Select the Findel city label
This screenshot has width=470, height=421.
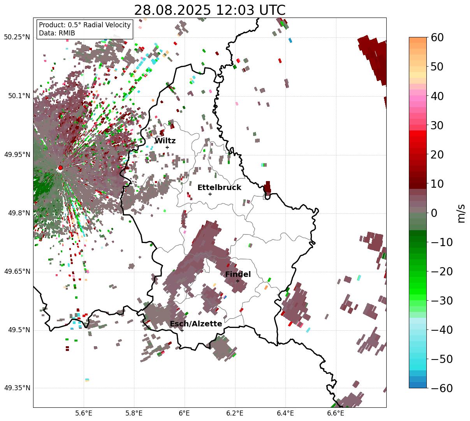coord(238,274)
